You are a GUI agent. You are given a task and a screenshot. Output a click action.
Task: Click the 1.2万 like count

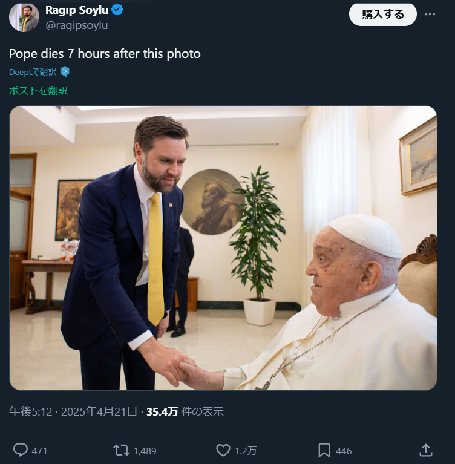tap(246, 451)
